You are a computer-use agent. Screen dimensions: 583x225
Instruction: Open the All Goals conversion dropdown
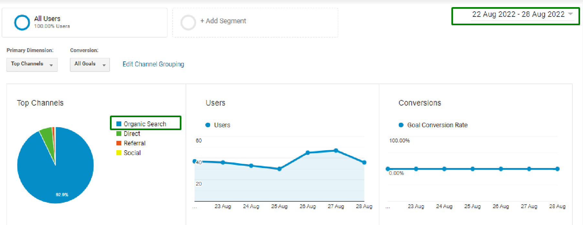90,64
